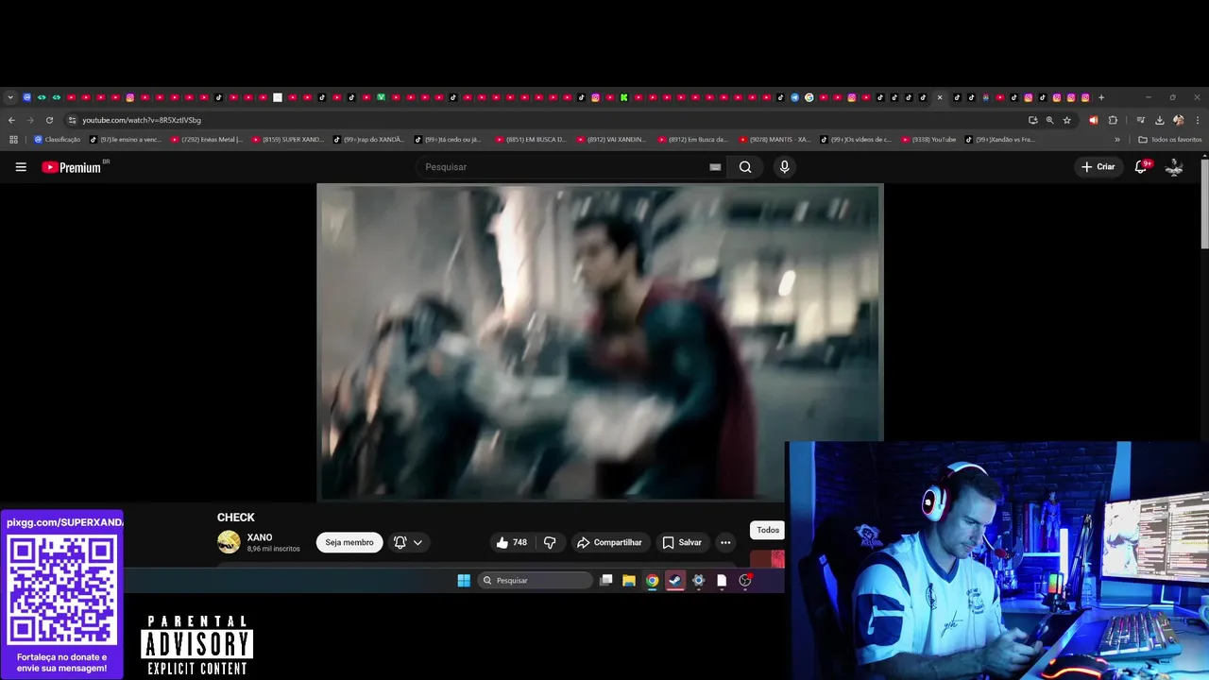Start voice search with the microphone icon
The width and height of the screenshot is (1209, 680).
point(784,167)
